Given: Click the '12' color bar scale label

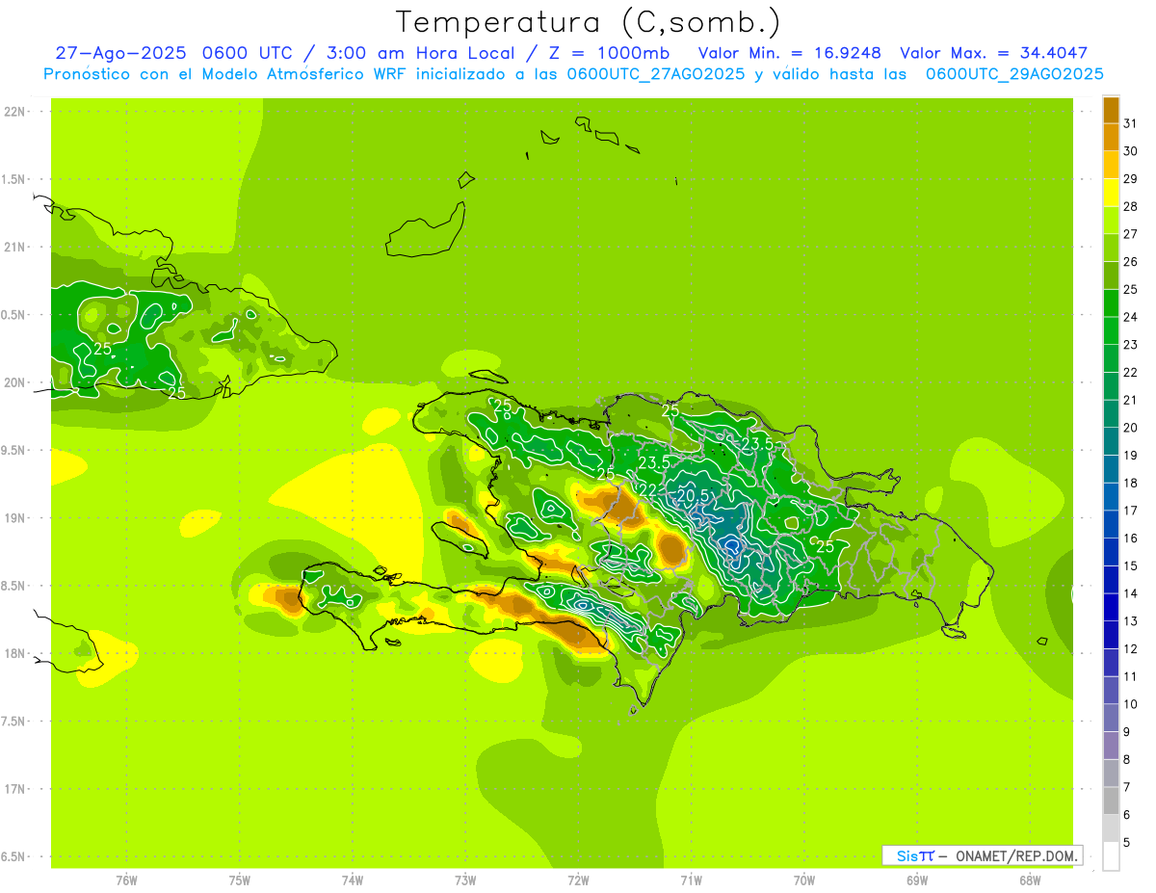Looking at the screenshot, I should pos(1131,649).
